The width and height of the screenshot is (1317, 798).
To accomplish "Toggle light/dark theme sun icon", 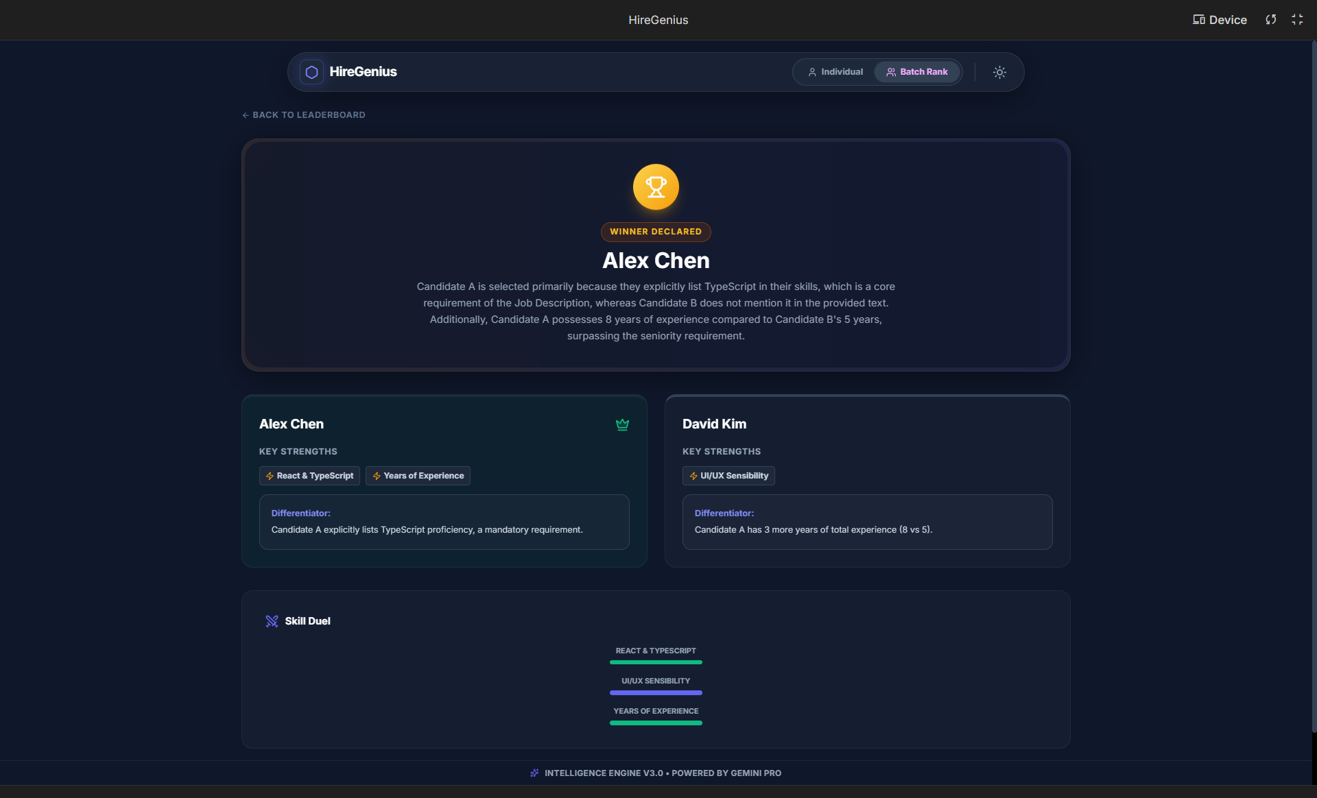I will pyautogui.click(x=999, y=72).
